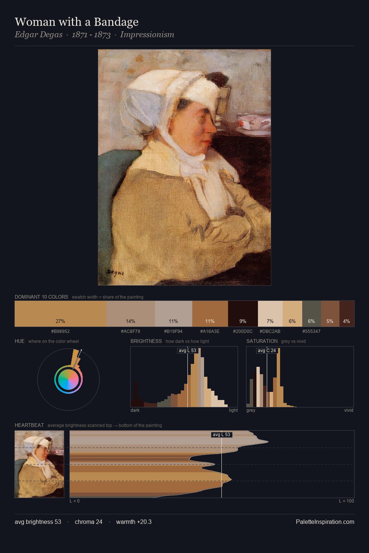Click the 'dark' brightness axis label
Image resolution: width=369 pixels, height=553 pixels.
point(135,410)
